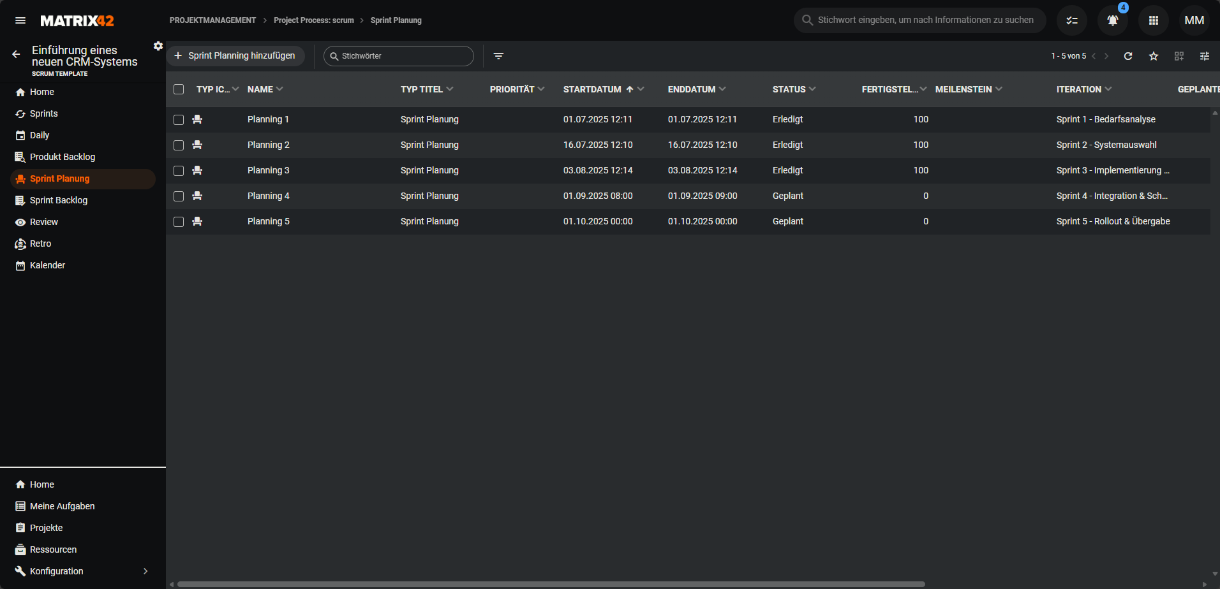Open the filter icon next to search

[x=498, y=56]
